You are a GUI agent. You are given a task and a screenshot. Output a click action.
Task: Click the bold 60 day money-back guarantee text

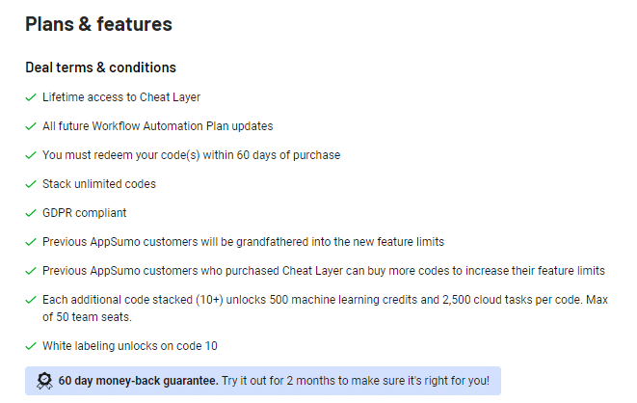pyautogui.click(x=138, y=381)
